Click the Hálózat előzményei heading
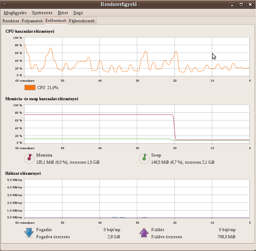This screenshot has width=256, height=251. click(x=23, y=173)
